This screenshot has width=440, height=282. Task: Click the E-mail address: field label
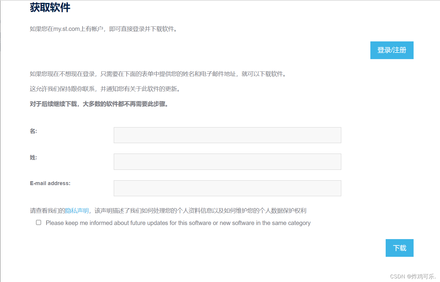[x=50, y=183]
